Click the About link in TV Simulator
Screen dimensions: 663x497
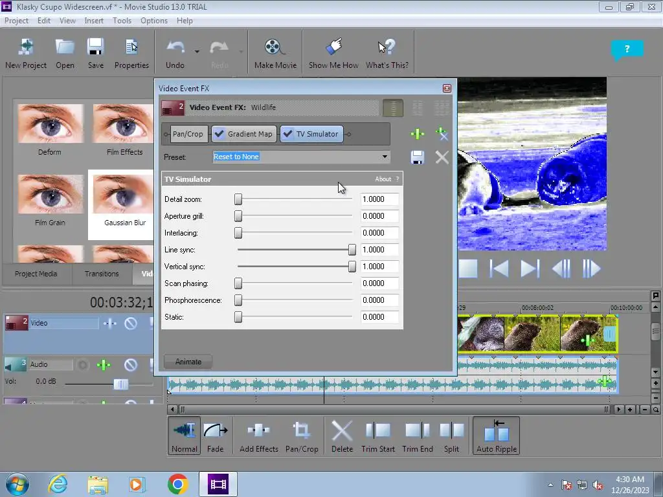(x=383, y=179)
